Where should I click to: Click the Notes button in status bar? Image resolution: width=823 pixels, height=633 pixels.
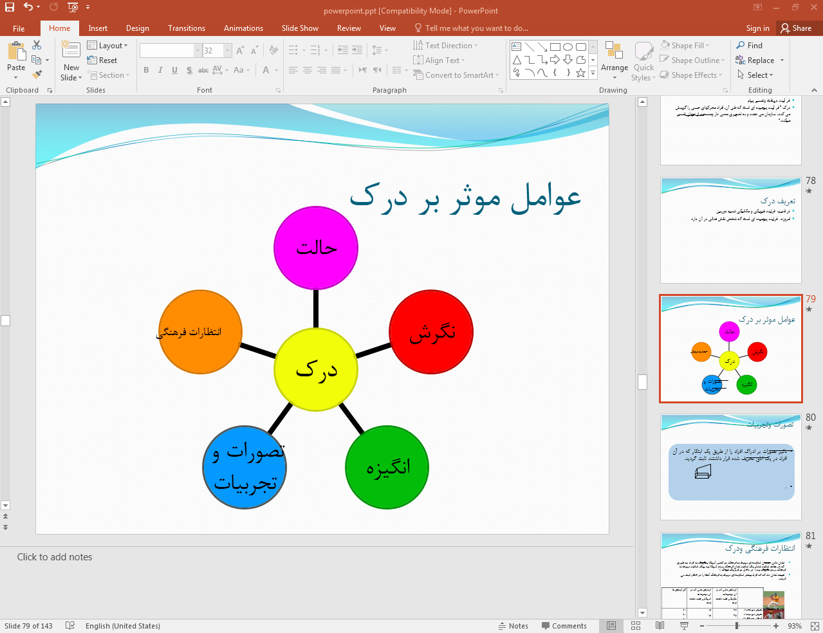click(513, 625)
